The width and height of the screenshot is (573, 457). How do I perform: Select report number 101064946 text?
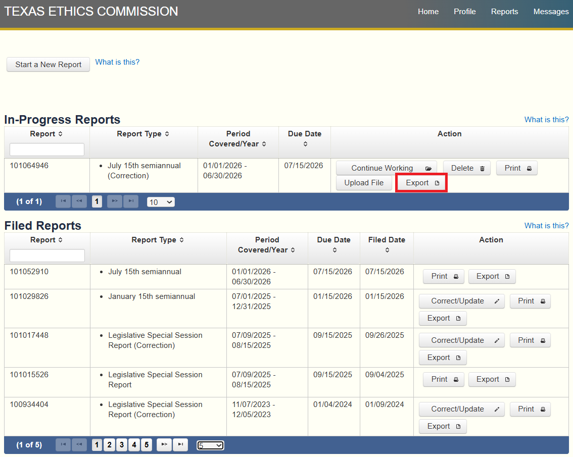pos(29,166)
